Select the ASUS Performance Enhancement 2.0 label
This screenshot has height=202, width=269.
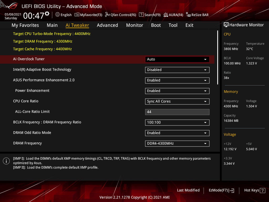pyautogui.click(x=44, y=80)
